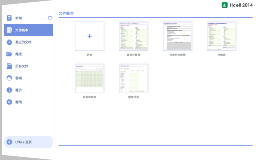Select the 文件範本 sidebar item
256x160 pixels.
pos(28,30)
